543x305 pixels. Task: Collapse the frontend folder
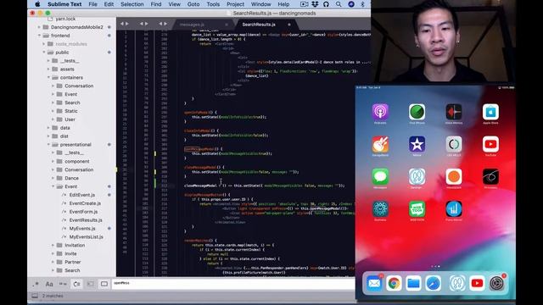click(39, 36)
